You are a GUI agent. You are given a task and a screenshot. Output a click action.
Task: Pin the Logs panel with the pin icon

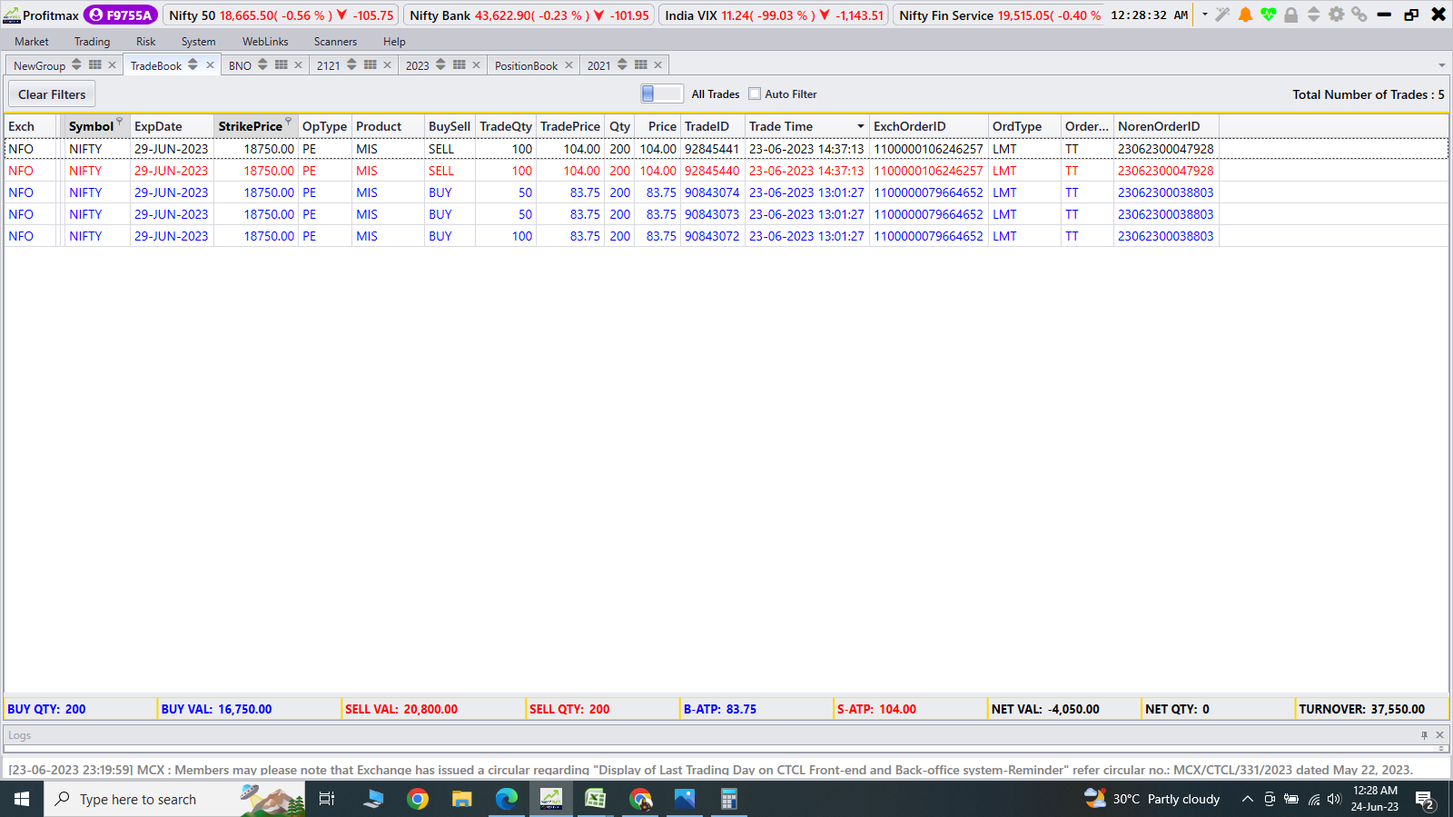click(x=1424, y=734)
